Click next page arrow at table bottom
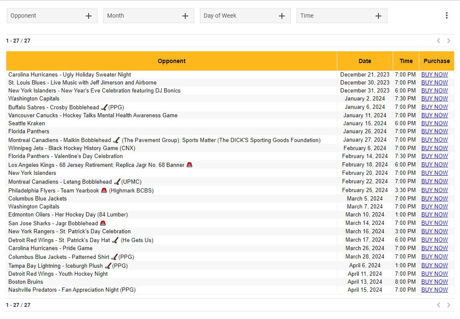Image resolution: width=460 pixels, height=319 pixels. pos(449,305)
